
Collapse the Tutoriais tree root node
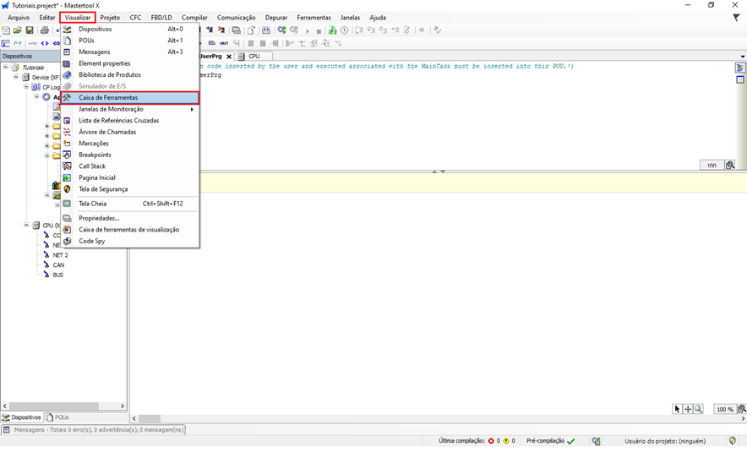[x=5, y=68]
